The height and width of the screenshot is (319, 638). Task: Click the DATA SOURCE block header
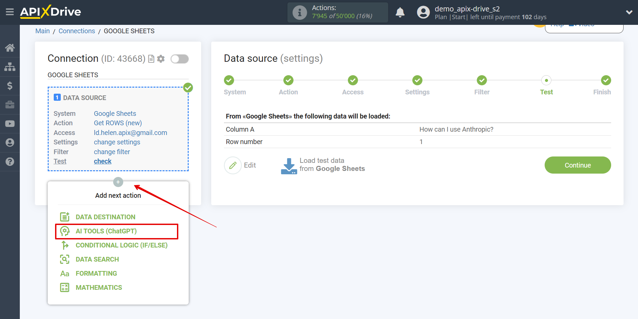coord(80,98)
